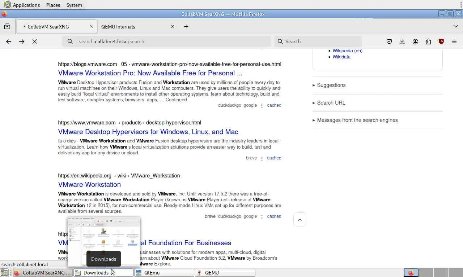The height and width of the screenshot is (277, 463).
Task: Click the magnifier icon in Search box
Action: coord(280,41)
